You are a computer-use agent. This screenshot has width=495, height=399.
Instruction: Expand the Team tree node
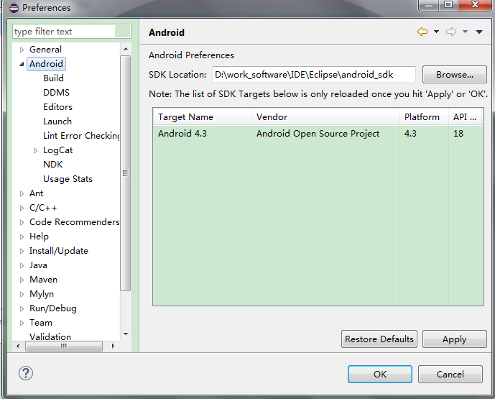coord(22,323)
